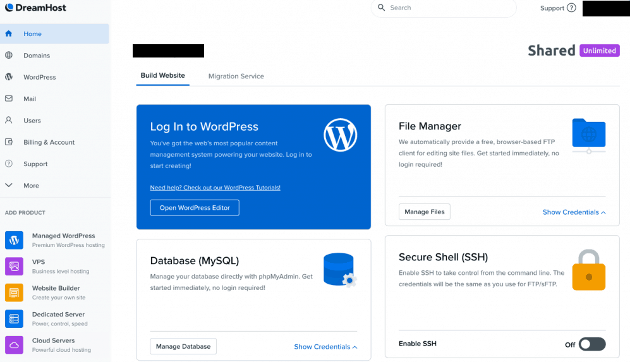Click the orange SSH padlock icon
630x362 pixels.
coord(589,270)
